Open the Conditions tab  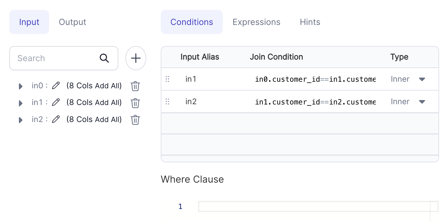[192, 22]
